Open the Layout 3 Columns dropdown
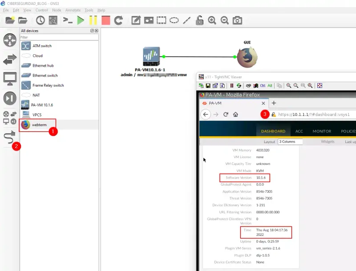Screen dimensions: 356x271 290,142
